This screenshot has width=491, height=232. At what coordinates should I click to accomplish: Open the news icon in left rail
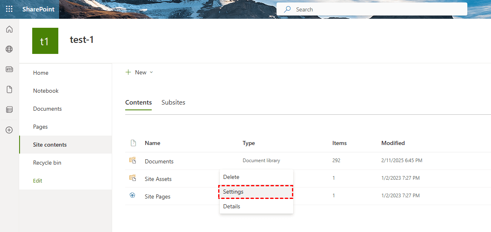pyautogui.click(x=9, y=69)
